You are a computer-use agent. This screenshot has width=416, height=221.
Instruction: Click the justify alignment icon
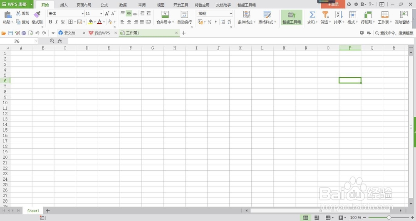click(142, 22)
